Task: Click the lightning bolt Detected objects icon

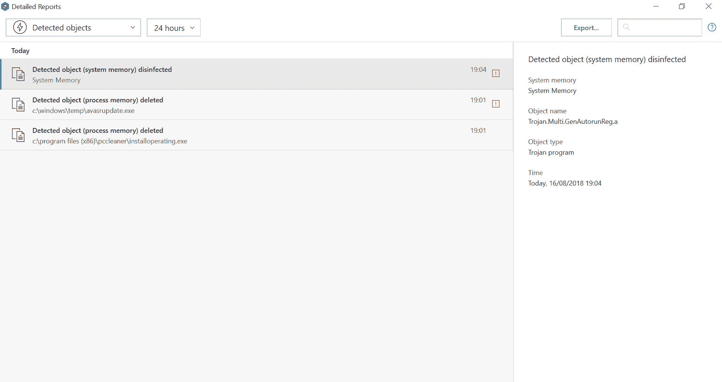Action: (20, 27)
